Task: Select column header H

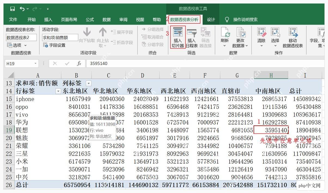Action: (271, 75)
